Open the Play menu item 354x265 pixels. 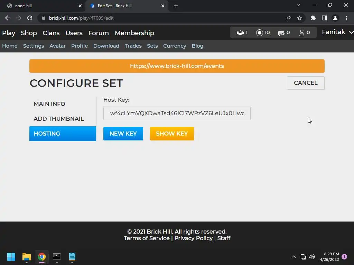coord(9,33)
